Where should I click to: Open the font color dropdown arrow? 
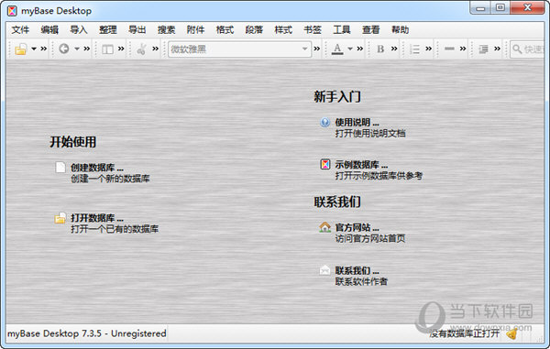pos(350,49)
